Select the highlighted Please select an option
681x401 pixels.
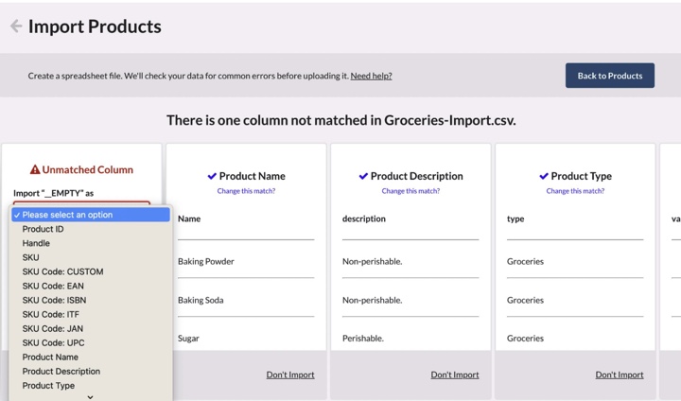click(x=91, y=215)
